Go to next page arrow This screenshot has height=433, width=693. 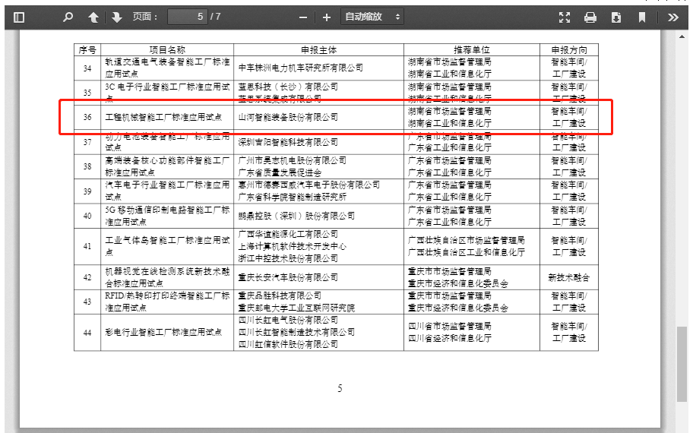[116, 17]
